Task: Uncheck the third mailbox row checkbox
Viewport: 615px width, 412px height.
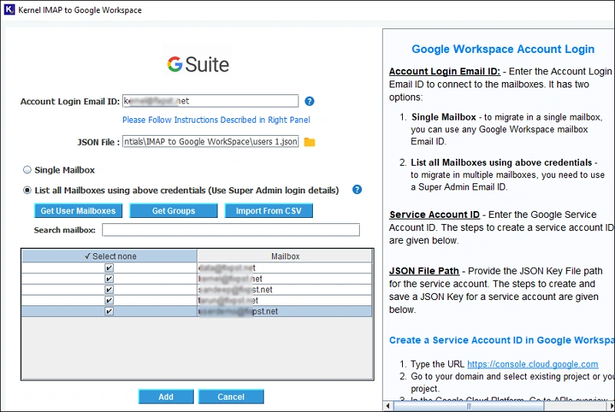Action: coord(109,289)
